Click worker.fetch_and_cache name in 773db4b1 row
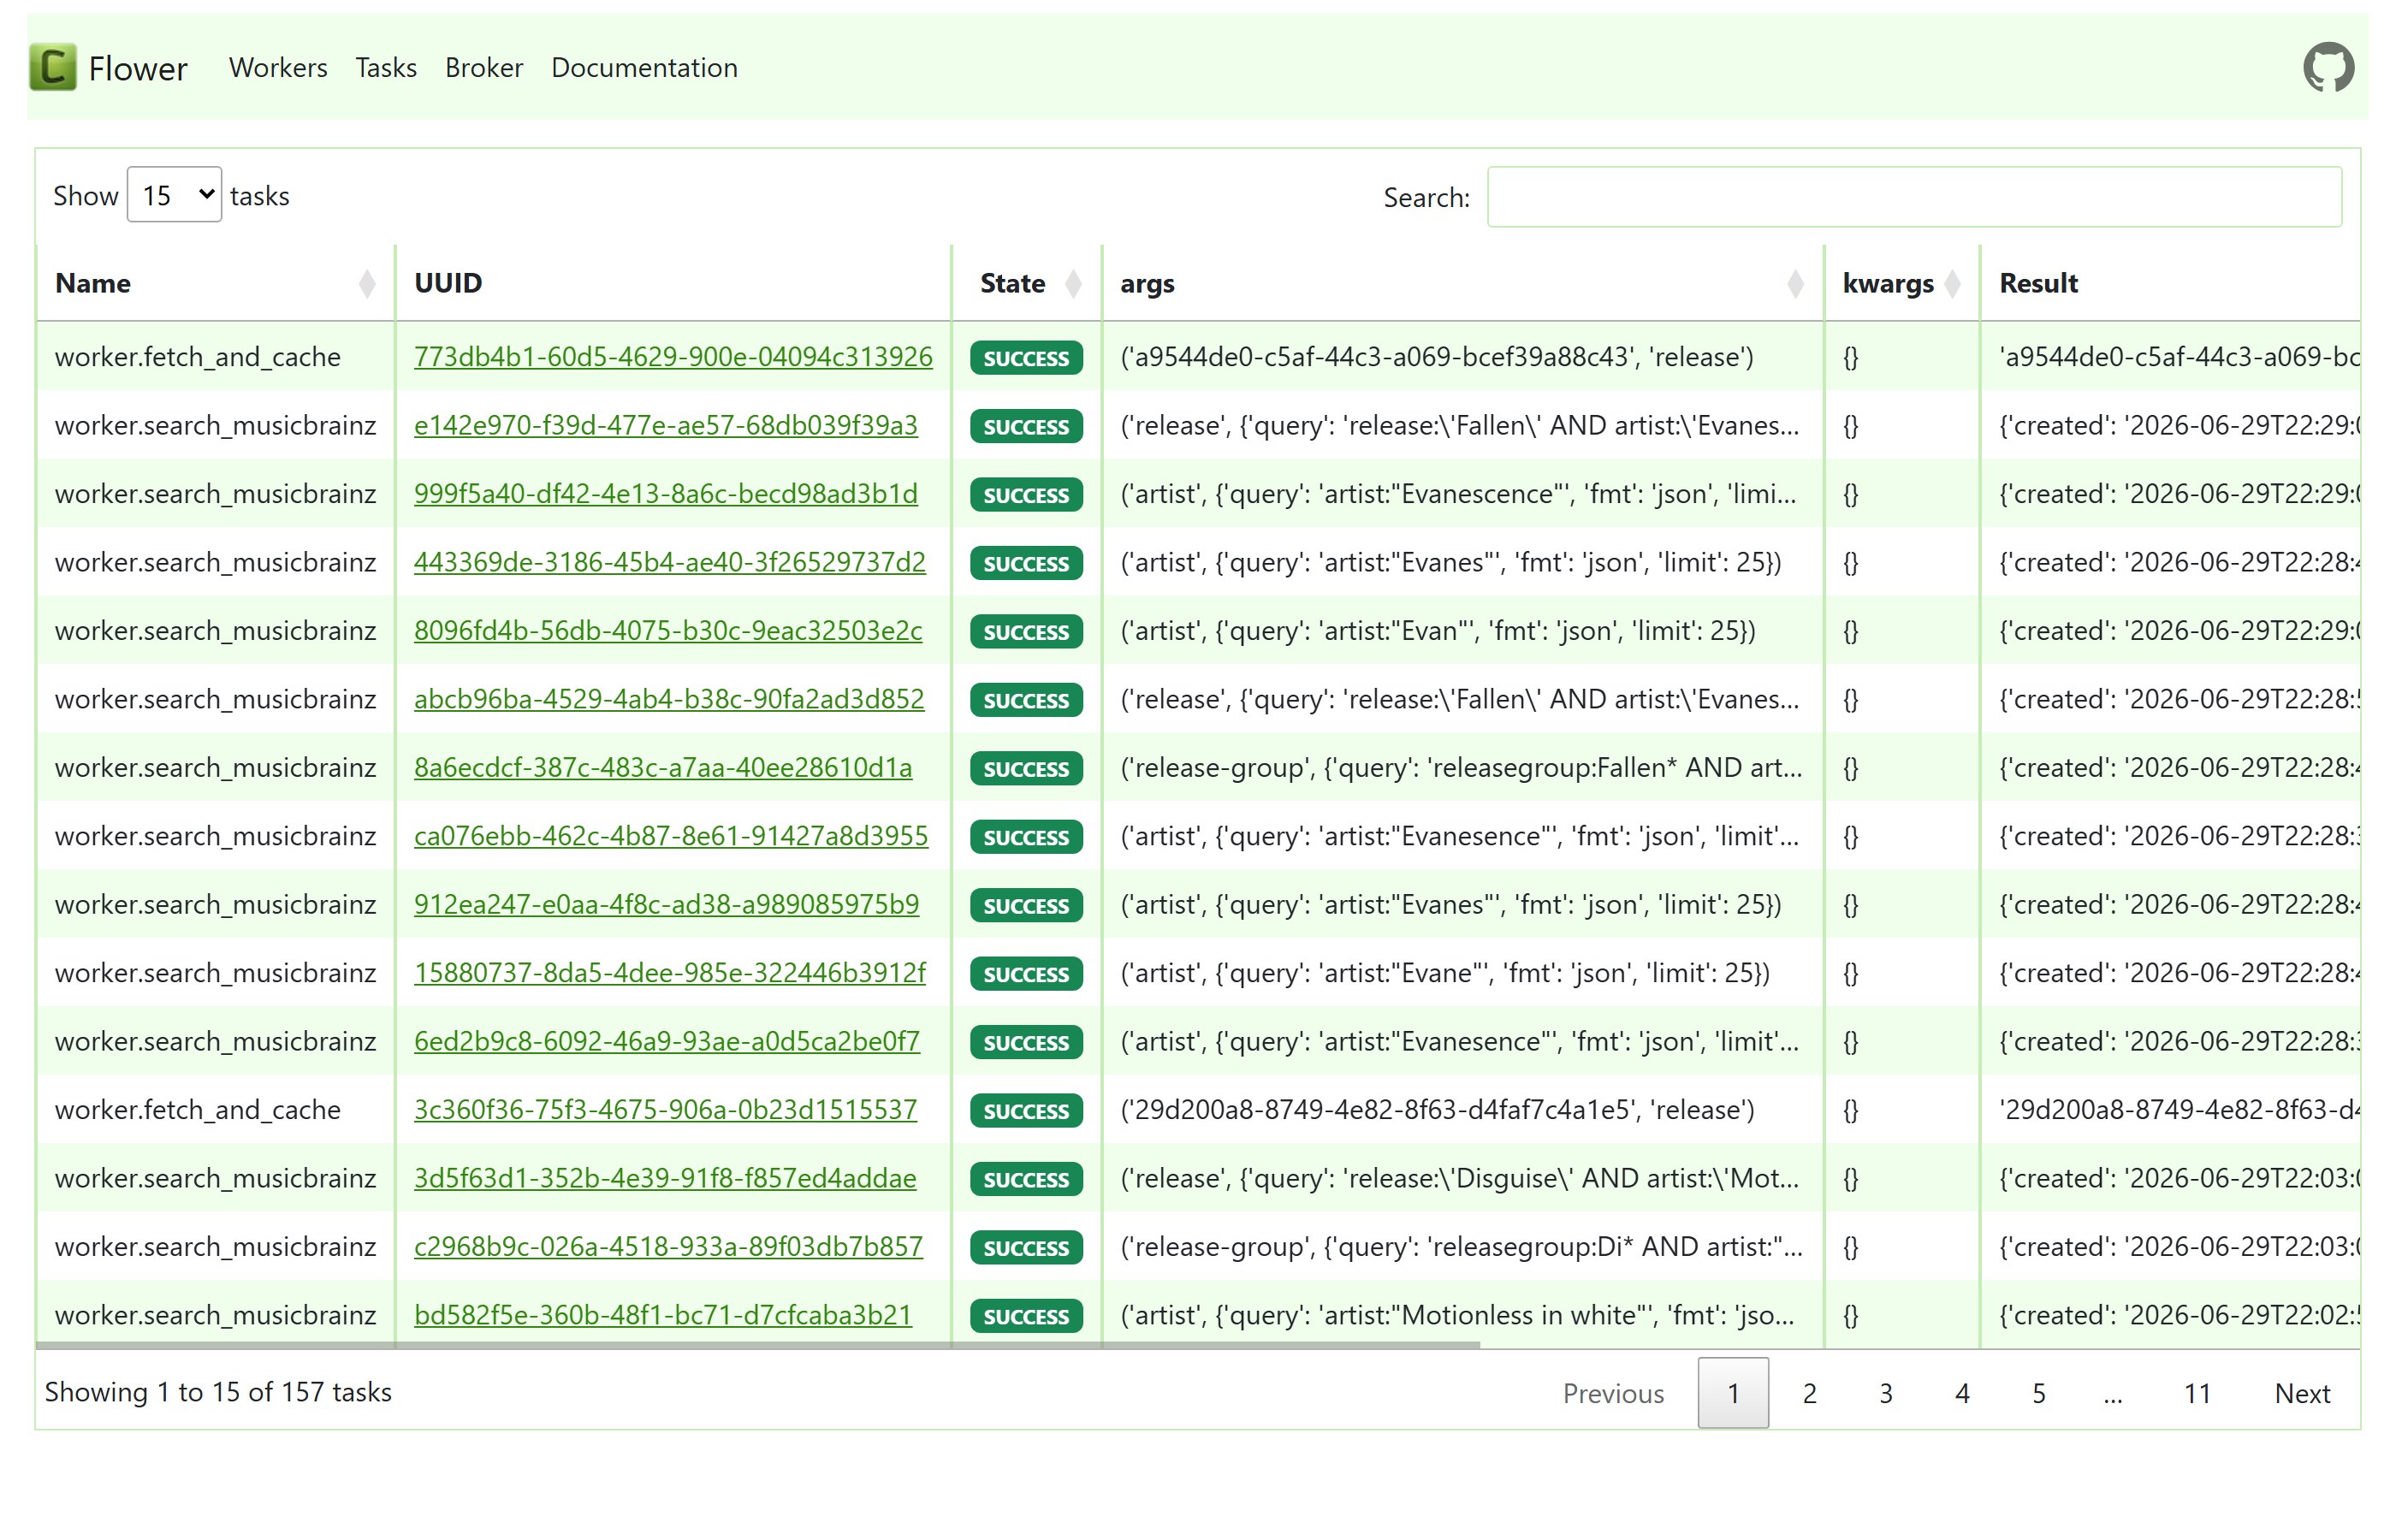This screenshot has height=1540, width=2396. point(198,357)
